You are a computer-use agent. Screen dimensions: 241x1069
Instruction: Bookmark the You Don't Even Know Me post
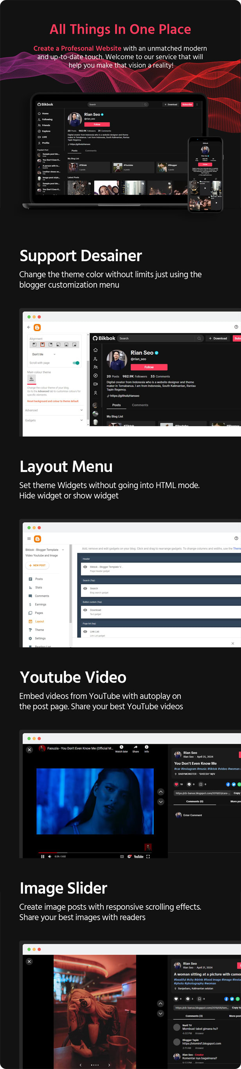pos(200,784)
